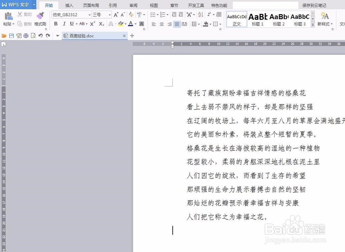Click the open folder icon in quick toolbar

[x=4, y=36]
